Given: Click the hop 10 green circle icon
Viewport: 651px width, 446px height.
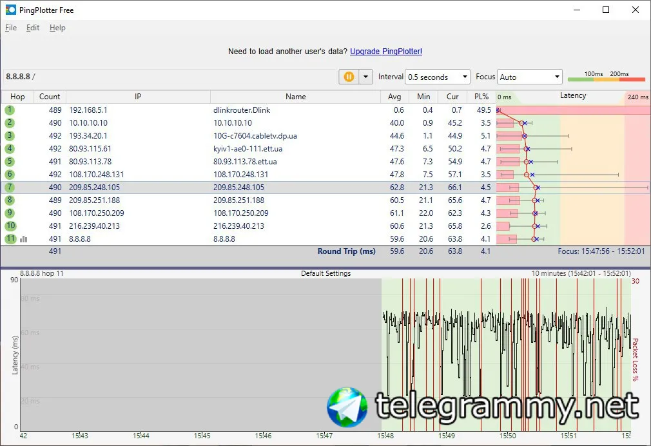Looking at the screenshot, I should point(10,226).
